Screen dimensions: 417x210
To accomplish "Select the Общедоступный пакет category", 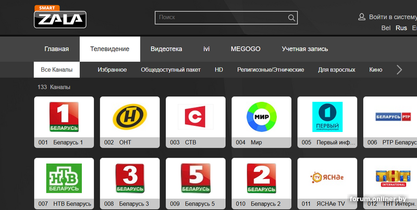I will point(170,70).
